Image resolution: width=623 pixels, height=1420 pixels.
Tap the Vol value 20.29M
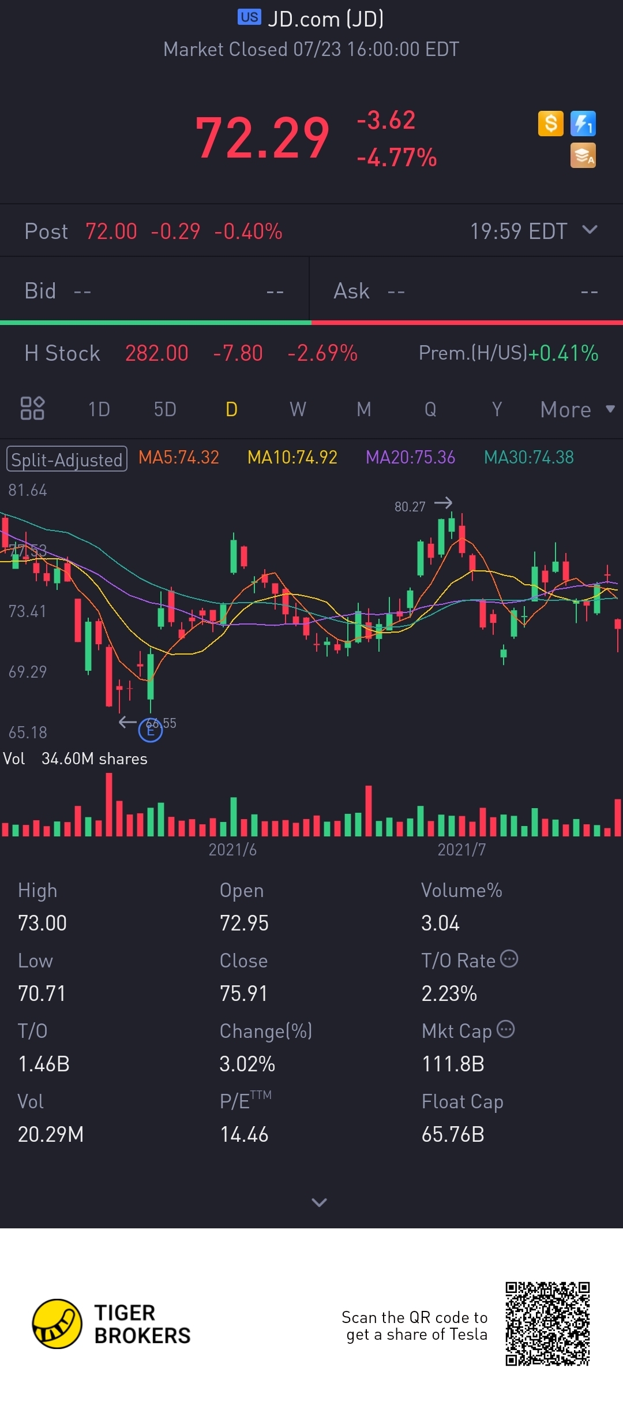point(51,1134)
